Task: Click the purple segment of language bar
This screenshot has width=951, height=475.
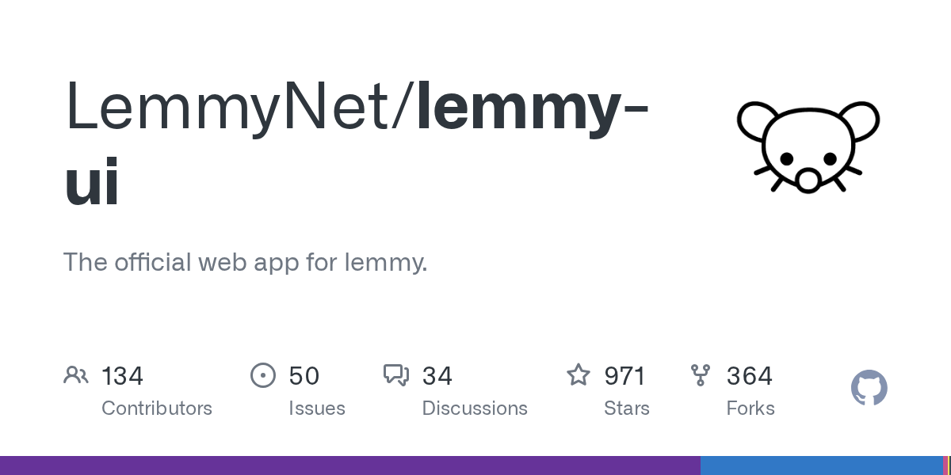Action: pyautogui.click(x=349, y=465)
